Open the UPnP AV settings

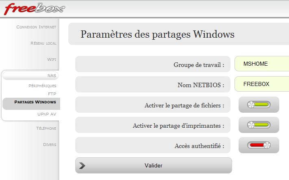pos(47,114)
